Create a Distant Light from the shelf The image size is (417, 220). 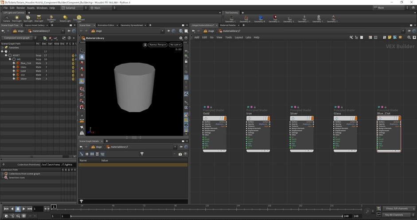(x=65, y=18)
